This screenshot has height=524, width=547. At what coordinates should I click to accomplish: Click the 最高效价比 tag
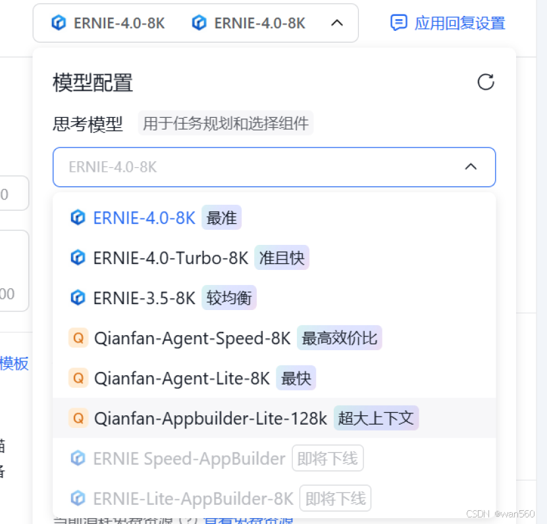(340, 338)
